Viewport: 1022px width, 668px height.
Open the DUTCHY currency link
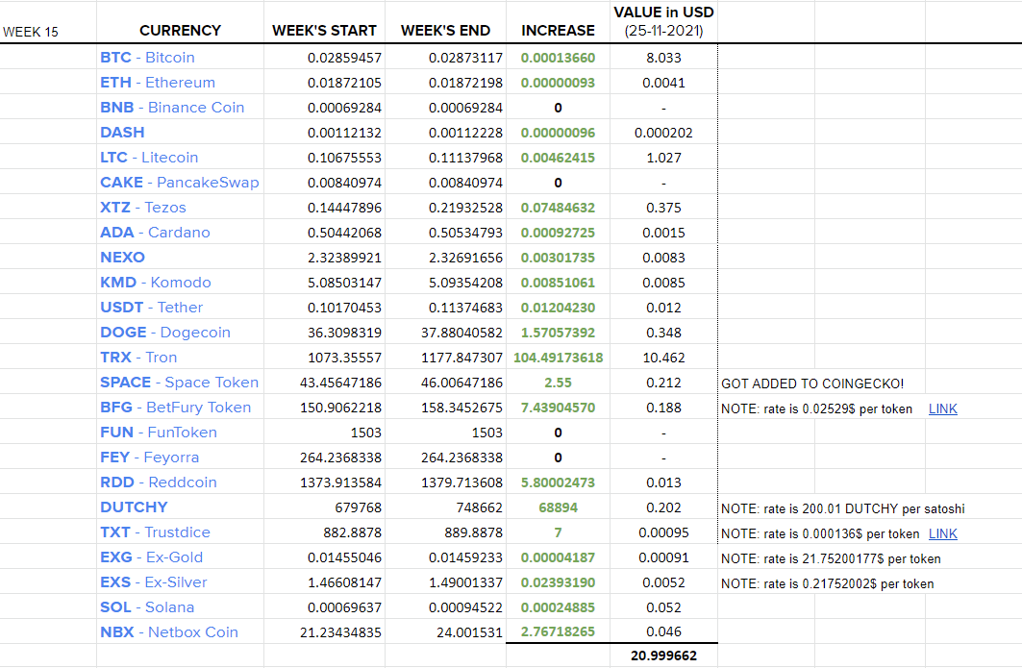(x=134, y=507)
